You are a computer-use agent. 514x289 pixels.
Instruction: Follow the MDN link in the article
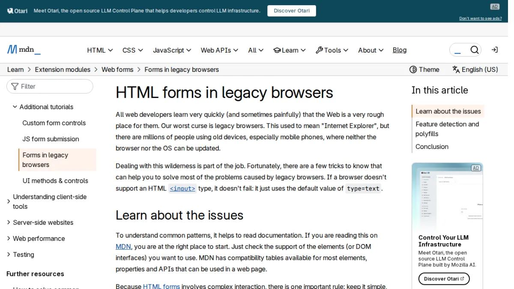click(x=123, y=247)
